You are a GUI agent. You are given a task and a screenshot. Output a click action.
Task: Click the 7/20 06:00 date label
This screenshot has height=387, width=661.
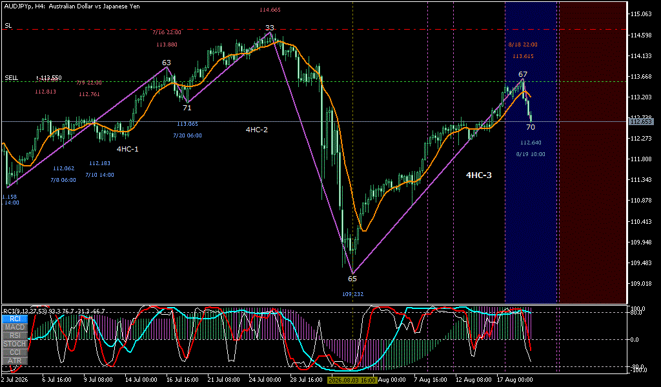click(x=187, y=136)
